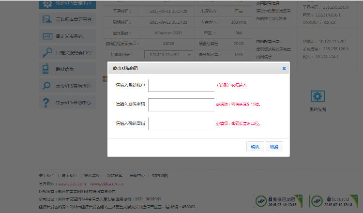Screen dimensions: 363x213
Task: Click the gear icon in VPS management sidebar
Action: coord(46,4)
